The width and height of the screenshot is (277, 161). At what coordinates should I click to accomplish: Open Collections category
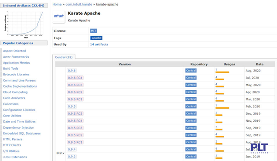(10, 104)
